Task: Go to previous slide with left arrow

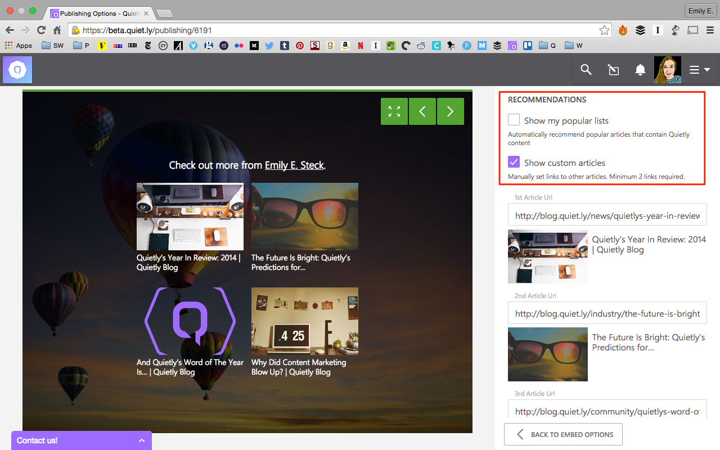Action: tap(422, 111)
